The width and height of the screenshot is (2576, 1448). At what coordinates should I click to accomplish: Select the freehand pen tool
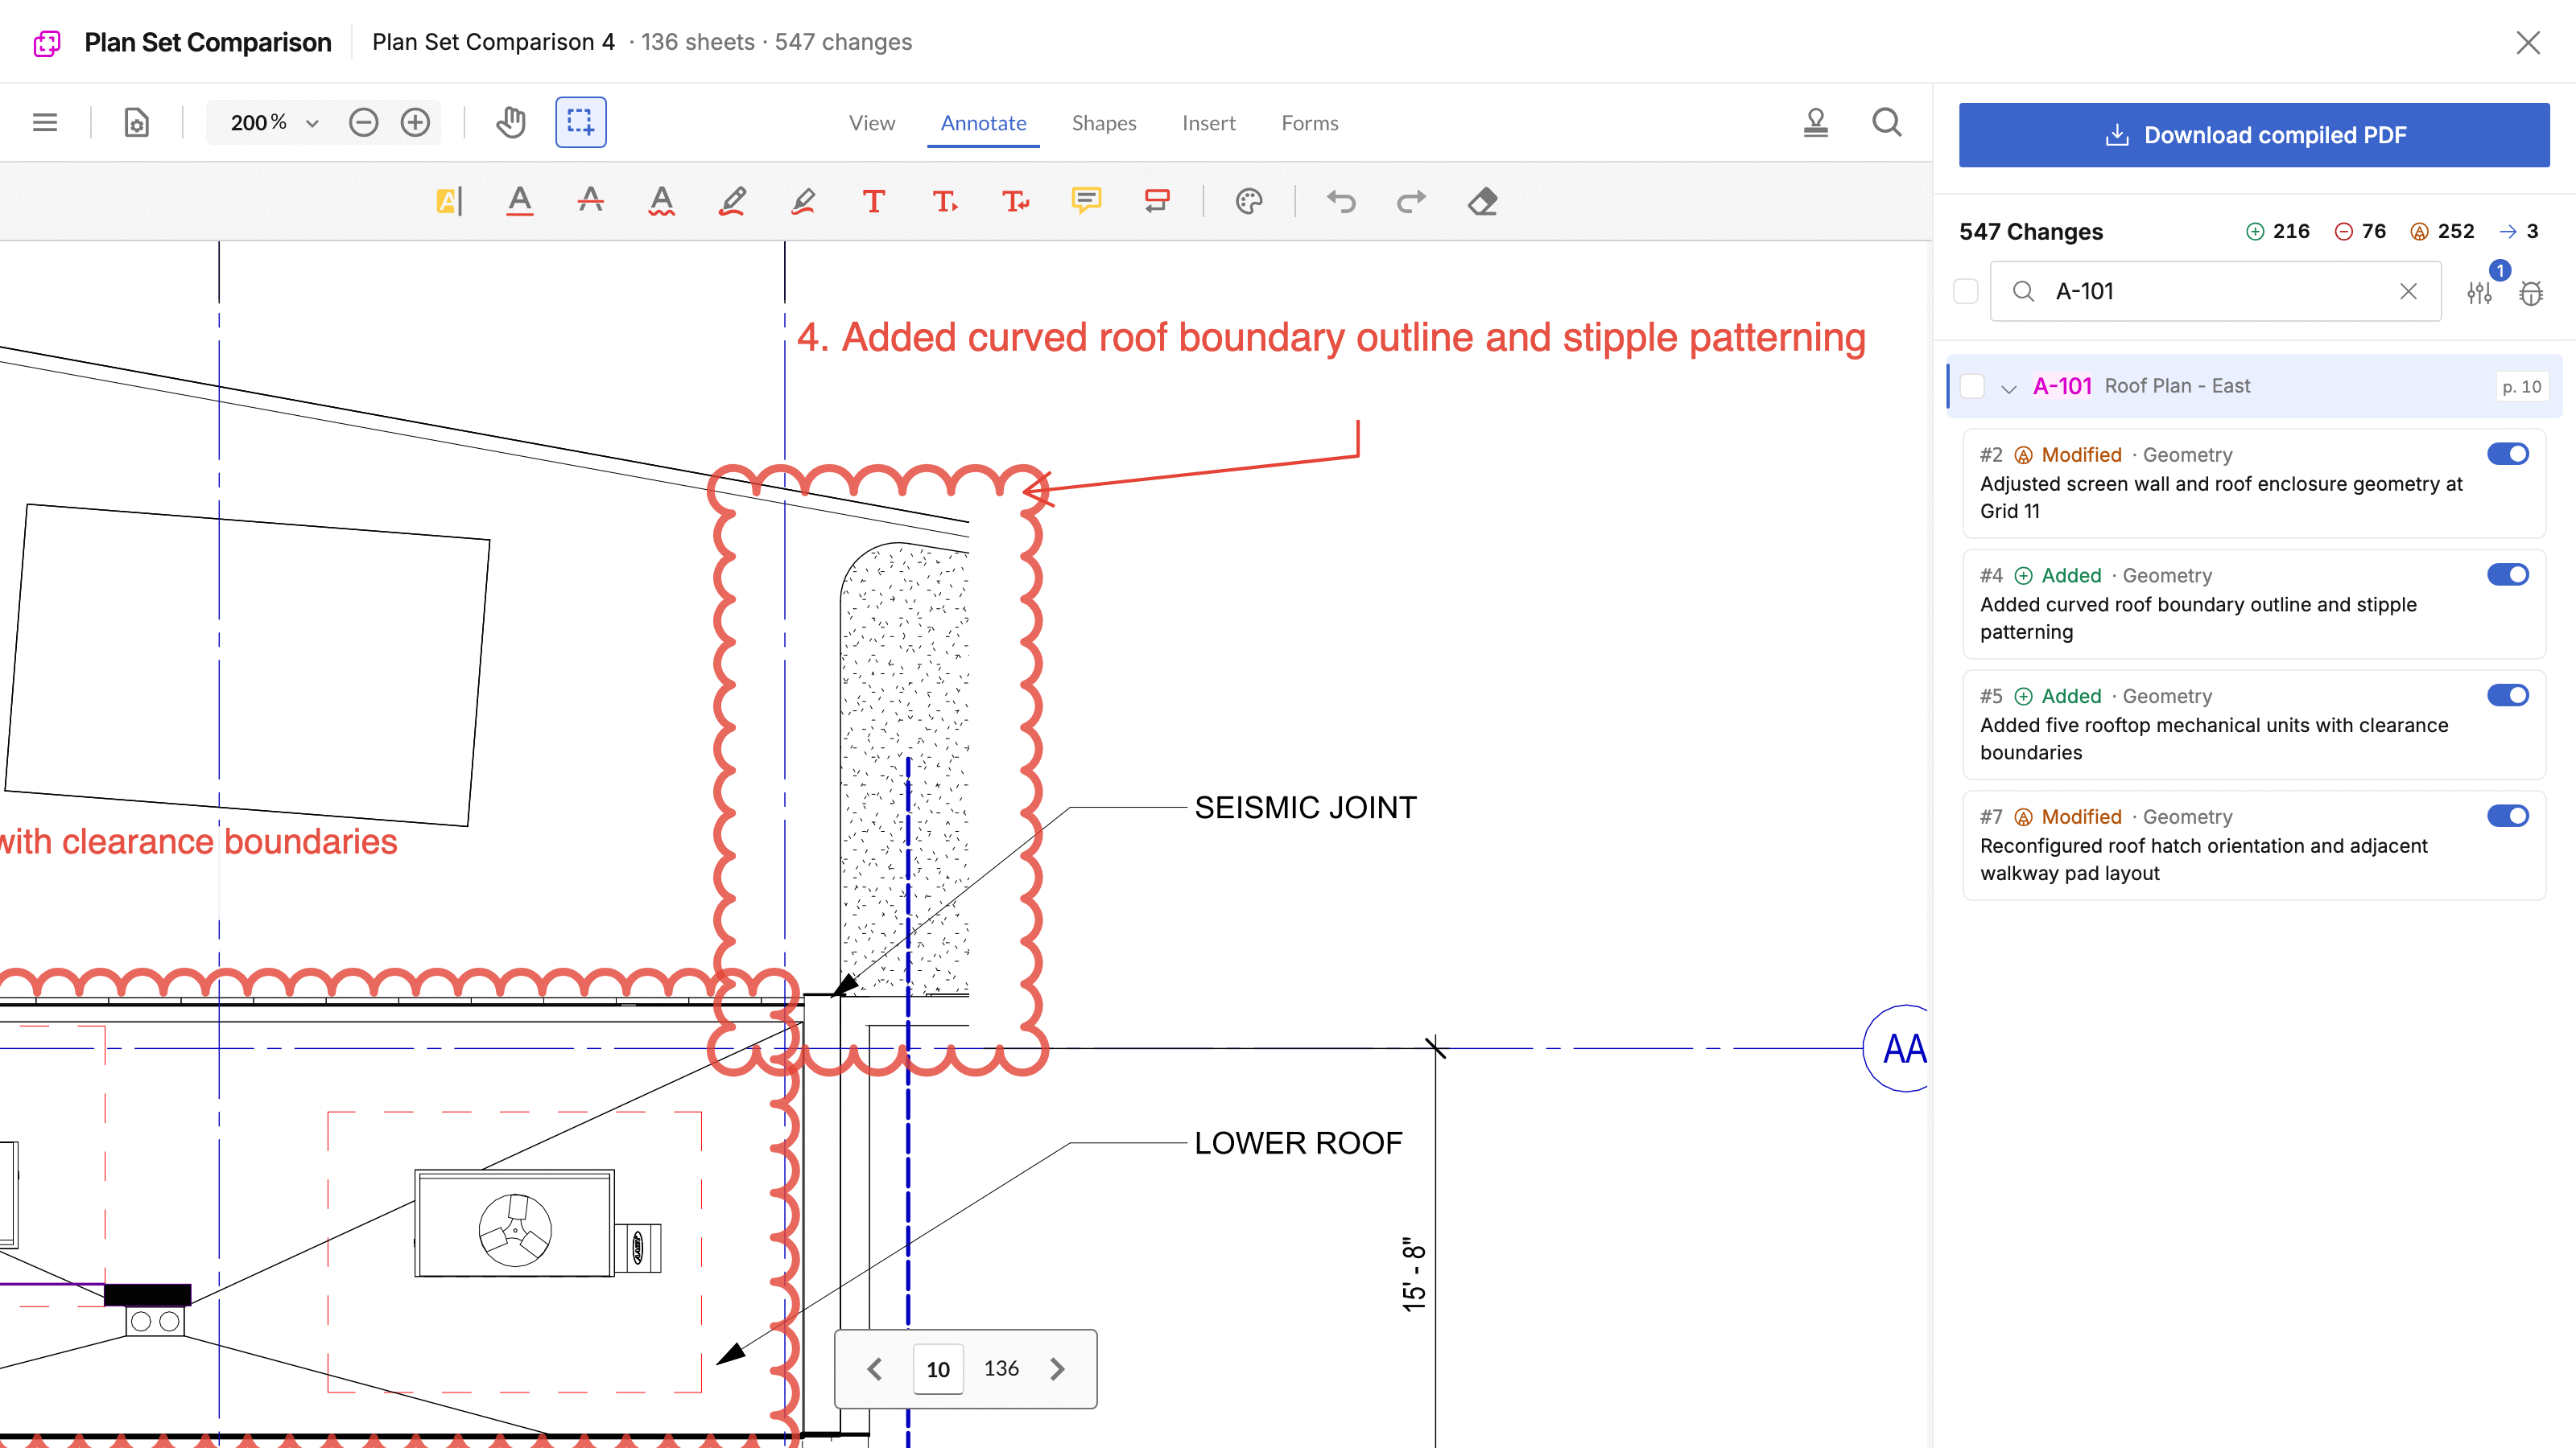733,201
